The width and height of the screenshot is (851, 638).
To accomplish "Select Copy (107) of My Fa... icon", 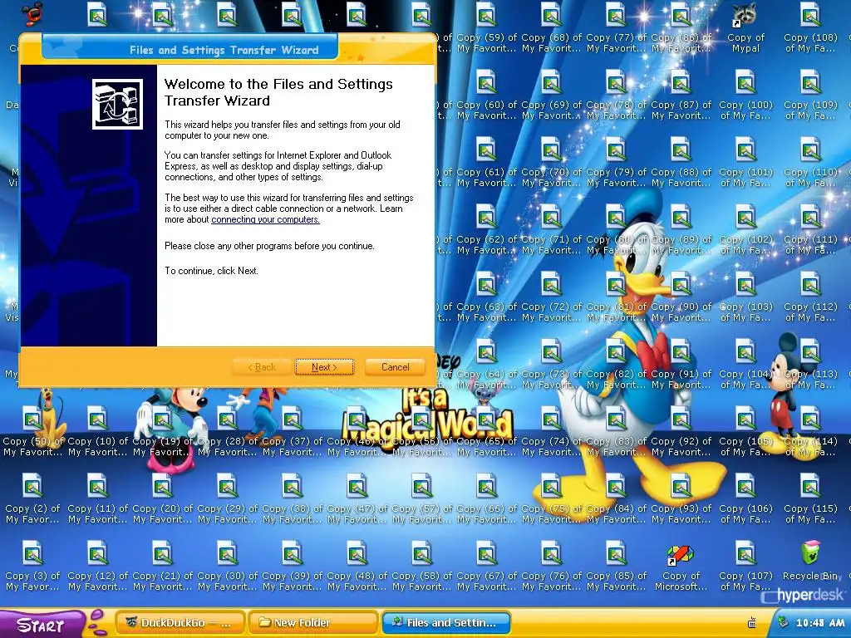I will (745, 552).
